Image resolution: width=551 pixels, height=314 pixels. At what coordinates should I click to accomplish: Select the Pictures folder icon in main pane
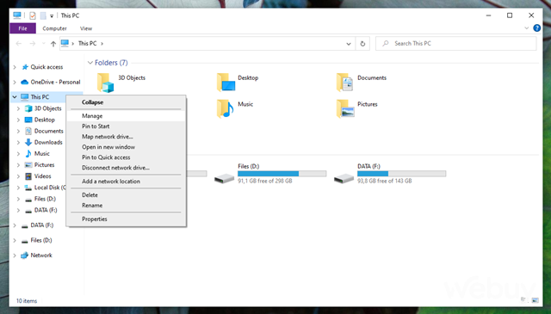[x=345, y=108]
